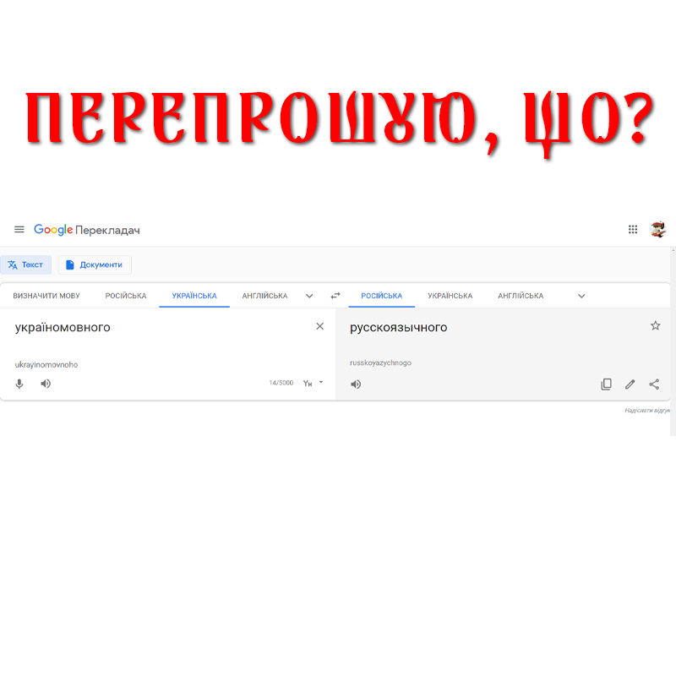Copy the translation to clipboard
The height and width of the screenshot is (676, 676).
[606, 384]
